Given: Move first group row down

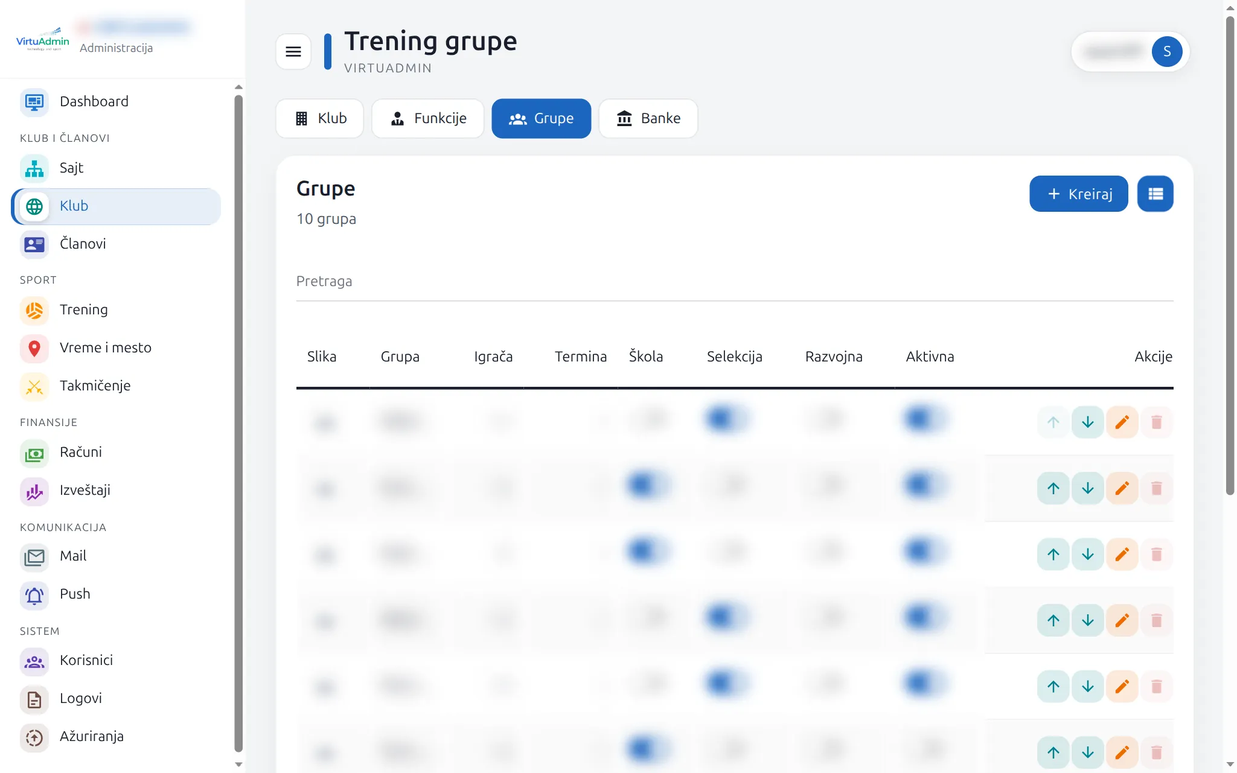Looking at the screenshot, I should point(1087,422).
